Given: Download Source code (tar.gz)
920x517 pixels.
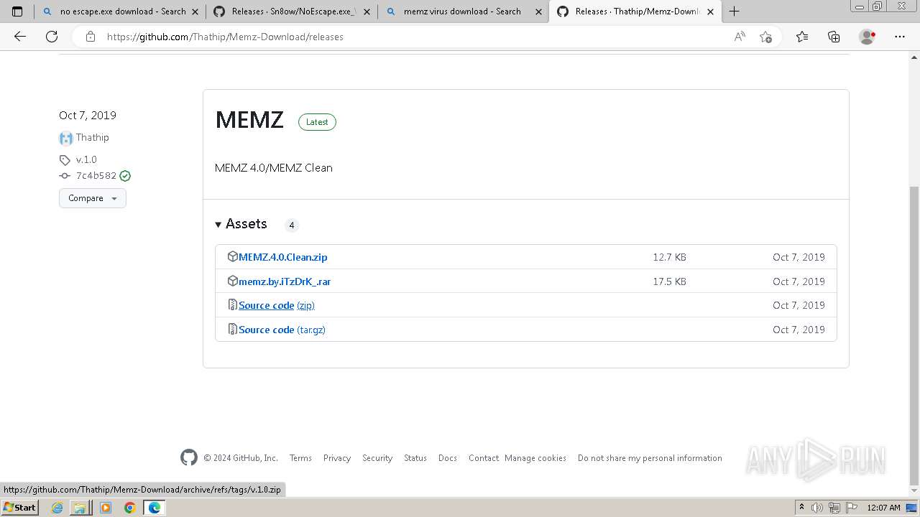Looking at the screenshot, I should tap(282, 330).
